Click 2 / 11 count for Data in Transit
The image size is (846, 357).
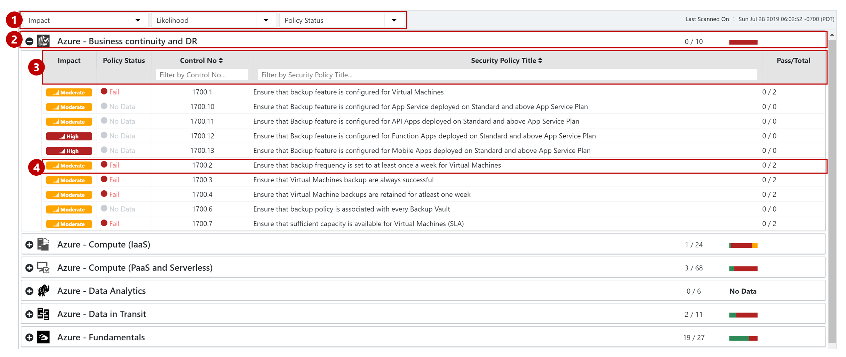tap(694, 314)
